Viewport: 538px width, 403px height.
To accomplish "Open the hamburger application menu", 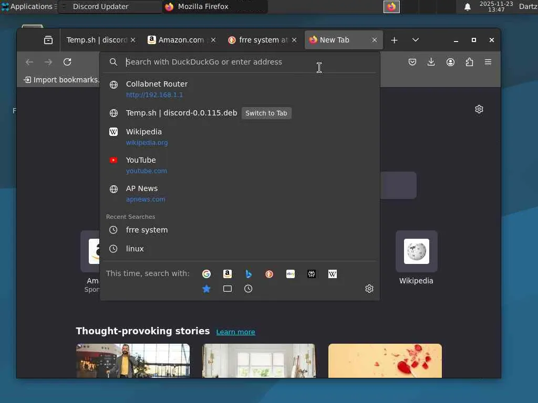I will (x=488, y=62).
